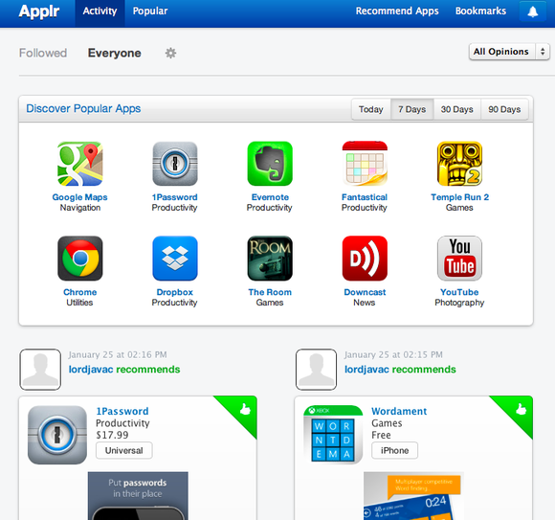Open Recommend Apps in header

(397, 11)
